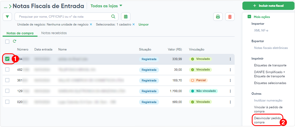This screenshot has width=295, height=127.
Task: Click the 'Data entrada' column header
Action: pos(43,49)
